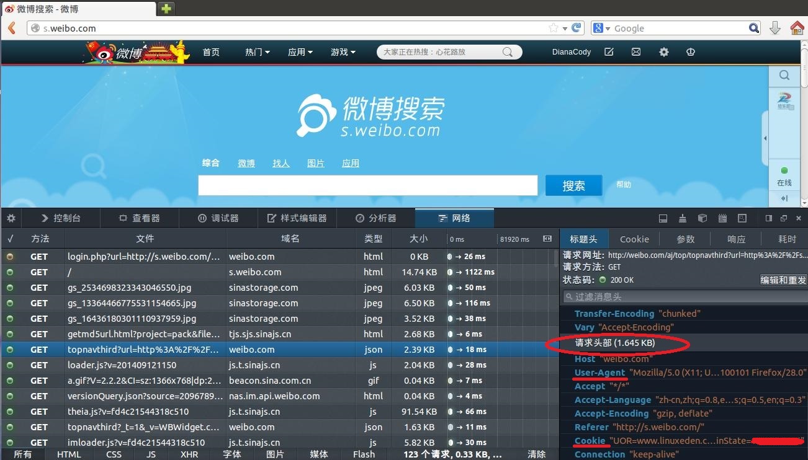This screenshot has width=808, height=460.
Task: Click the blue 搜索 search button
Action: pyautogui.click(x=573, y=185)
